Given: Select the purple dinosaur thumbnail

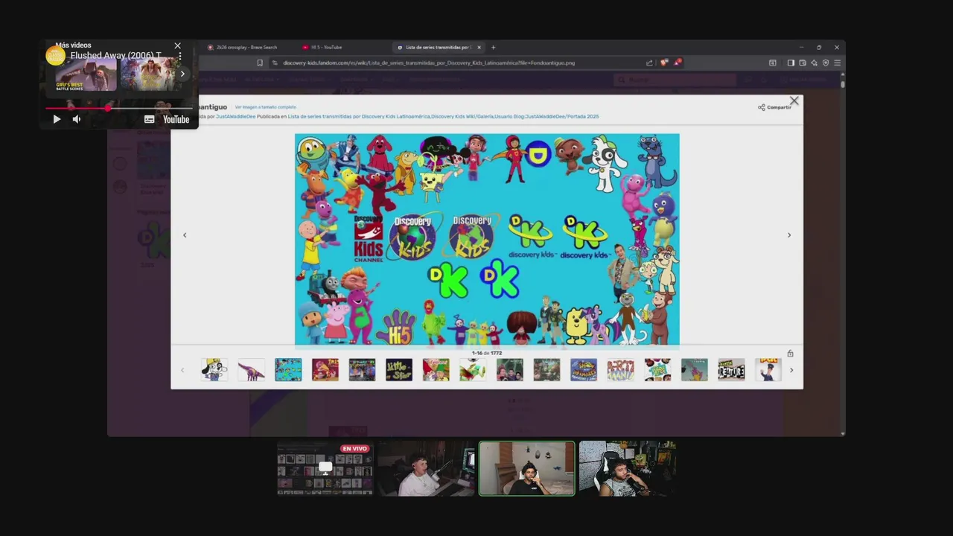Looking at the screenshot, I should point(251,369).
